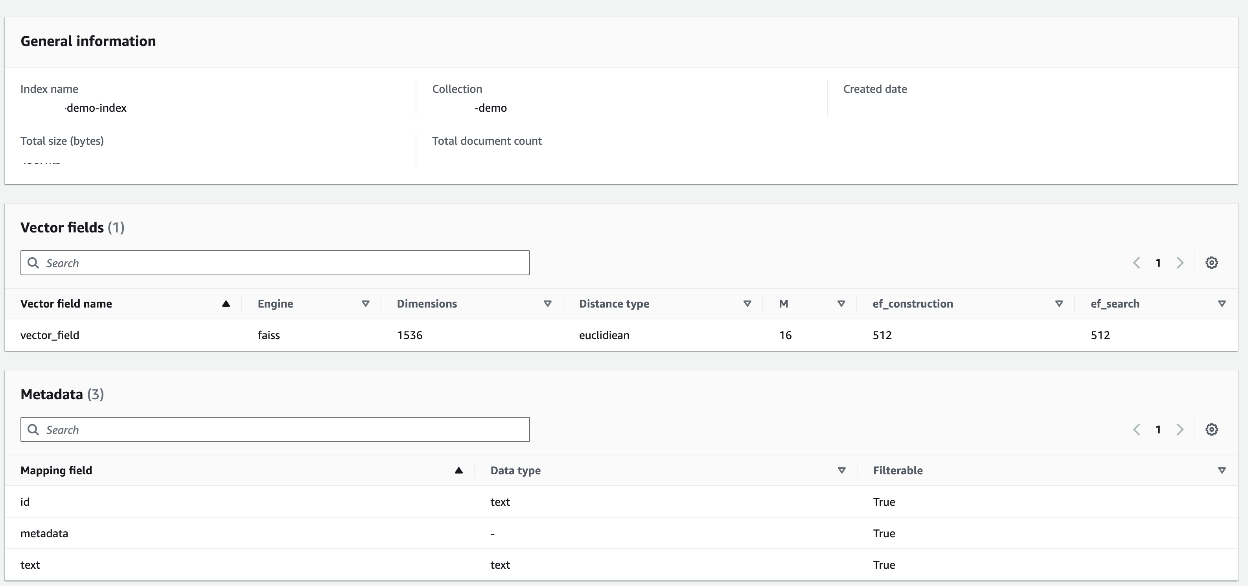
Task: Open Vector fields table settings gear
Action: tap(1212, 263)
